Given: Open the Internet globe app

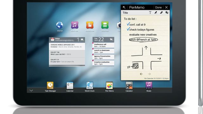Looking at the screenshot, I should coord(60,25).
